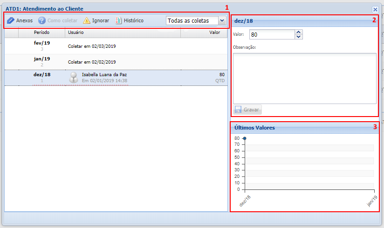Click the Gravar button label

point(251,110)
